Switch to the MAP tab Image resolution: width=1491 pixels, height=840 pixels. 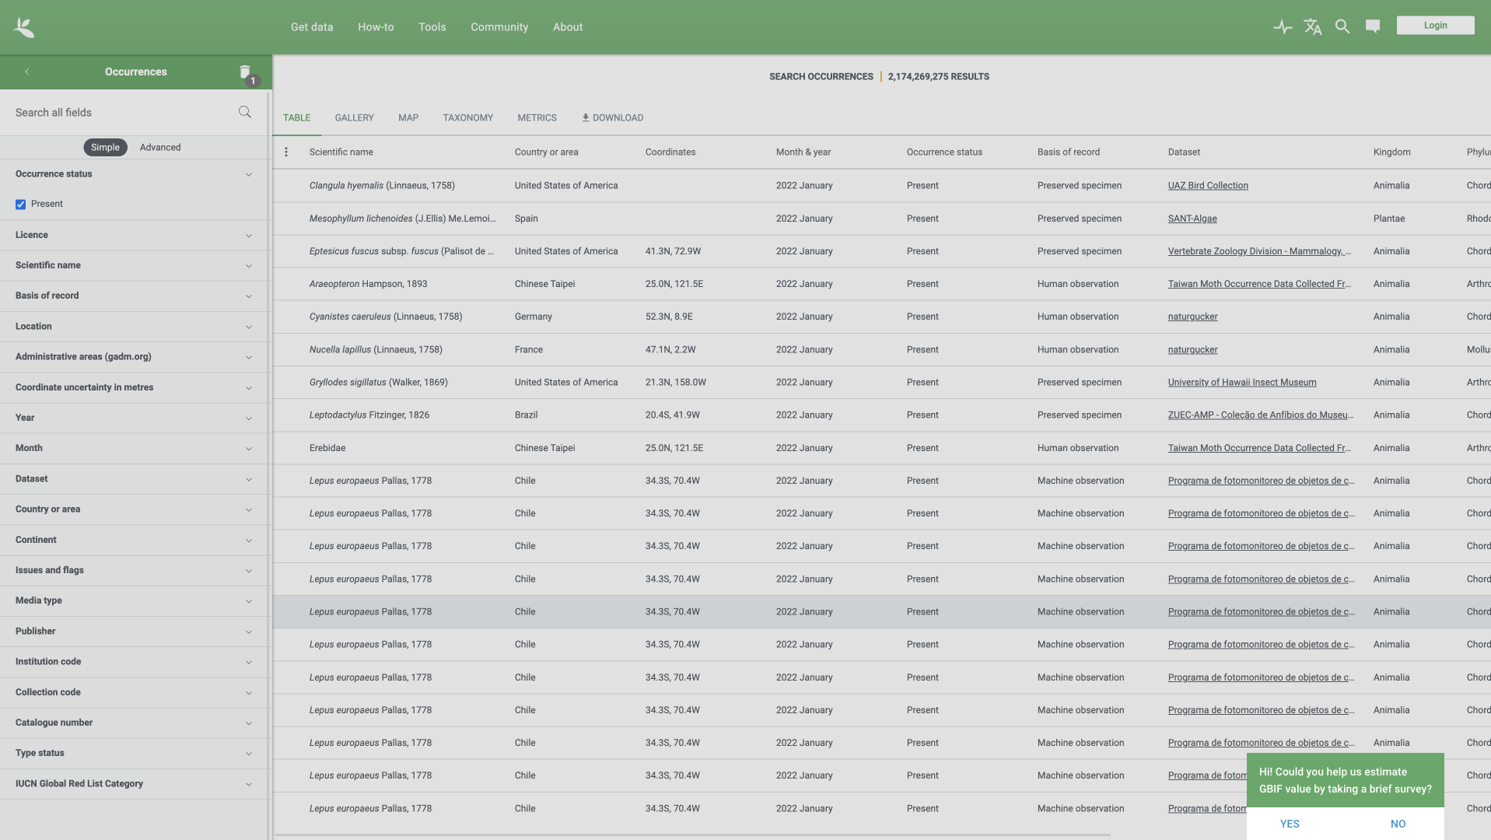click(408, 117)
